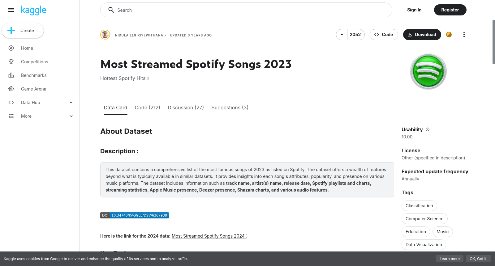Click the More list icon
This screenshot has height=266, width=495.
[11, 116]
